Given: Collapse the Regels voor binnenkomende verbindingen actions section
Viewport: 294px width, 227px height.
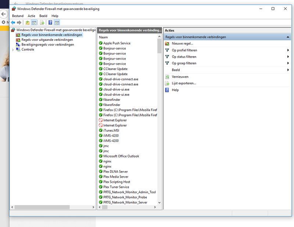Looking at the screenshot, I should pos(288,37).
